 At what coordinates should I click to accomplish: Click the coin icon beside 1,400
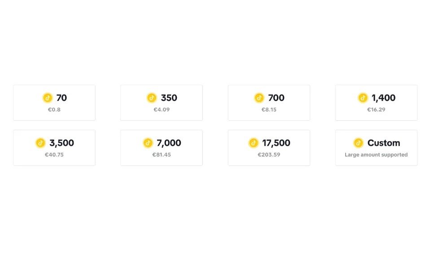[x=363, y=98]
